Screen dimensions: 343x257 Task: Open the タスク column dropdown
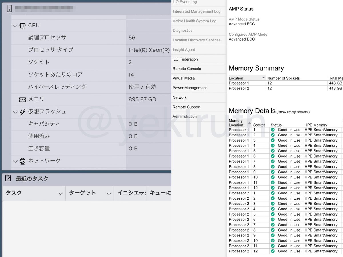(60, 194)
